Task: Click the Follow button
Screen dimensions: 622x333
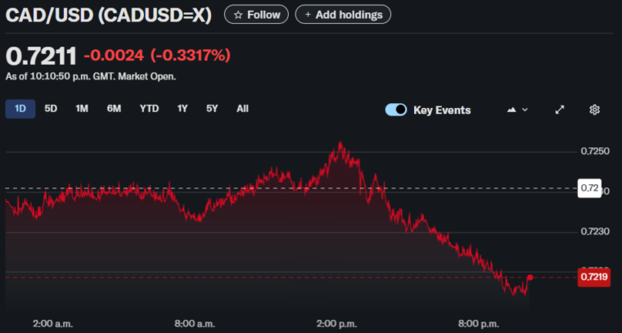Action: (x=256, y=15)
